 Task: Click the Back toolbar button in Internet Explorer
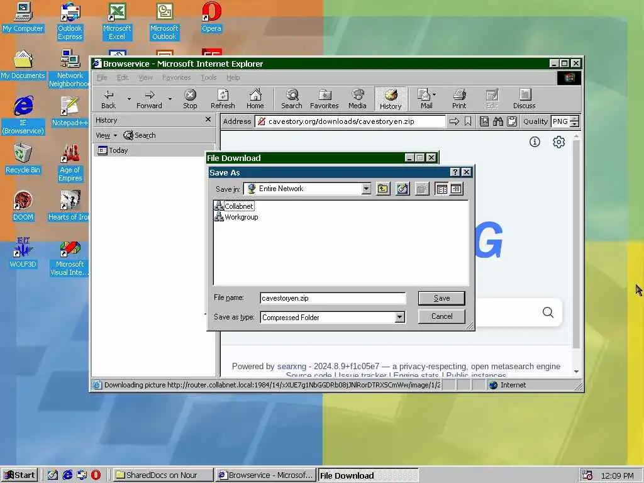(x=108, y=99)
